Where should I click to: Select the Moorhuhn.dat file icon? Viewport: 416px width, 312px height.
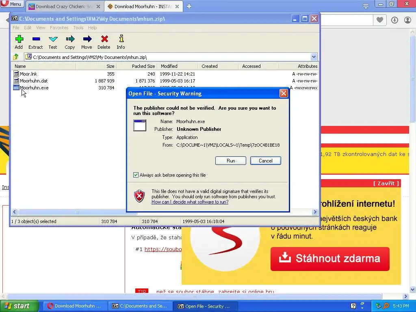(16, 81)
